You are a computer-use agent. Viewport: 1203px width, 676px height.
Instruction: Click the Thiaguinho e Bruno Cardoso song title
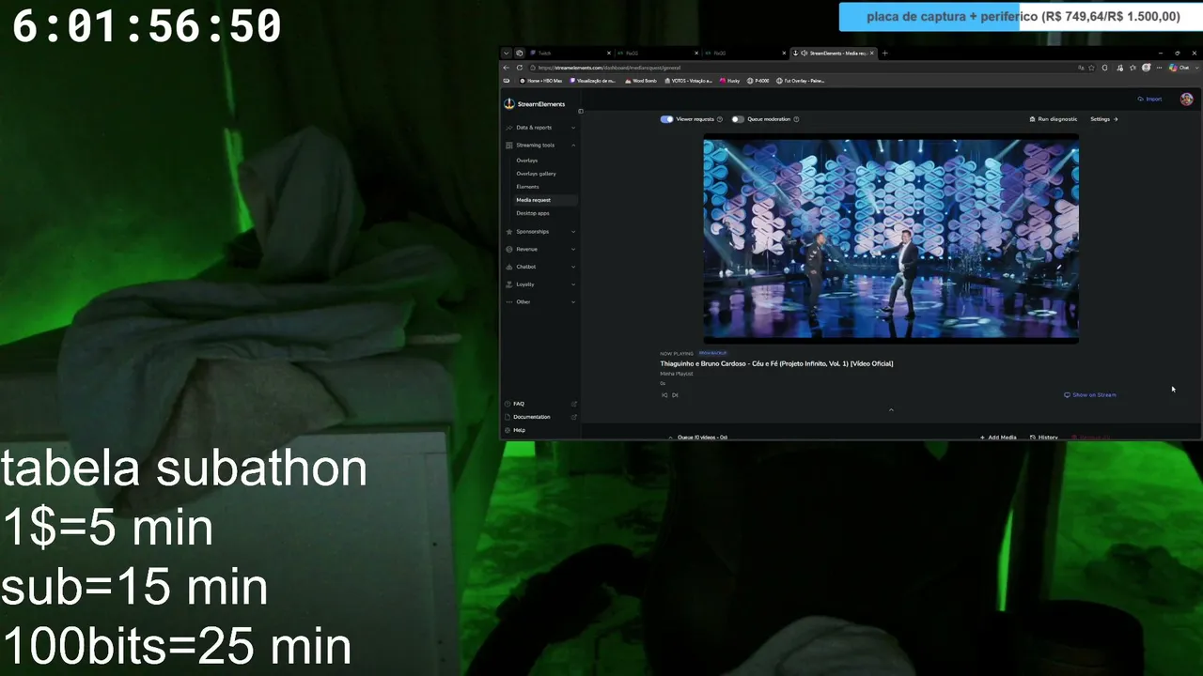[776, 363]
